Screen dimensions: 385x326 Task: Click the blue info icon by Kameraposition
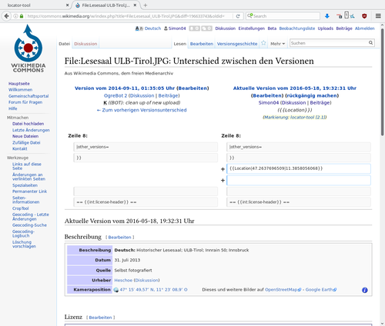coord(365,290)
